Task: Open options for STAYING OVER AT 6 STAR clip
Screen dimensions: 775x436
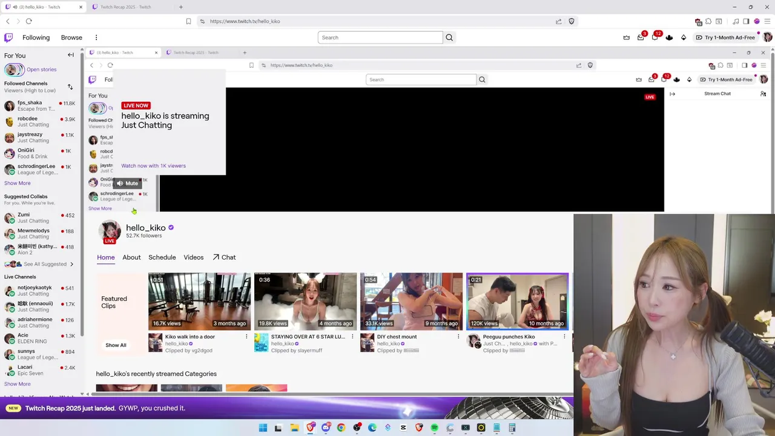Action: click(x=352, y=337)
